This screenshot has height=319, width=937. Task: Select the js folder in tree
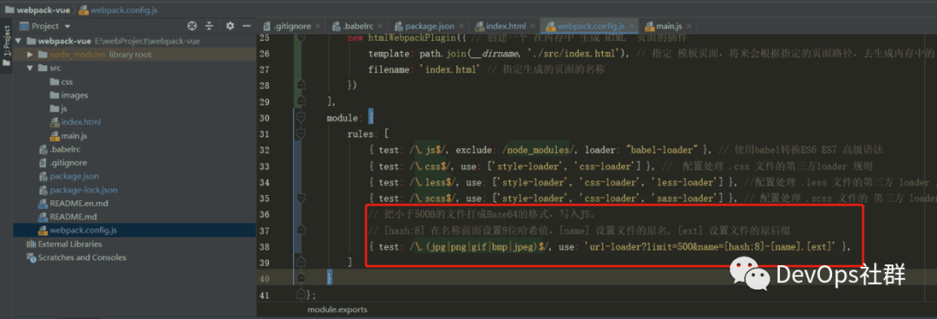(x=59, y=108)
